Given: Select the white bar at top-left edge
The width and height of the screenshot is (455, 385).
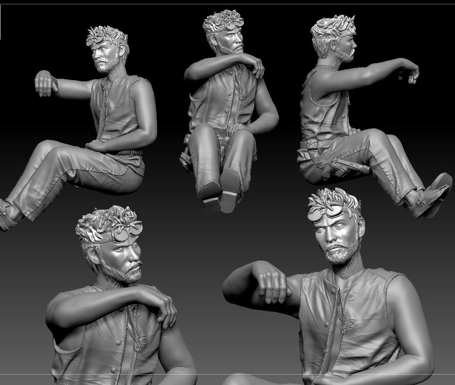Looking at the screenshot, I should 0,23.
